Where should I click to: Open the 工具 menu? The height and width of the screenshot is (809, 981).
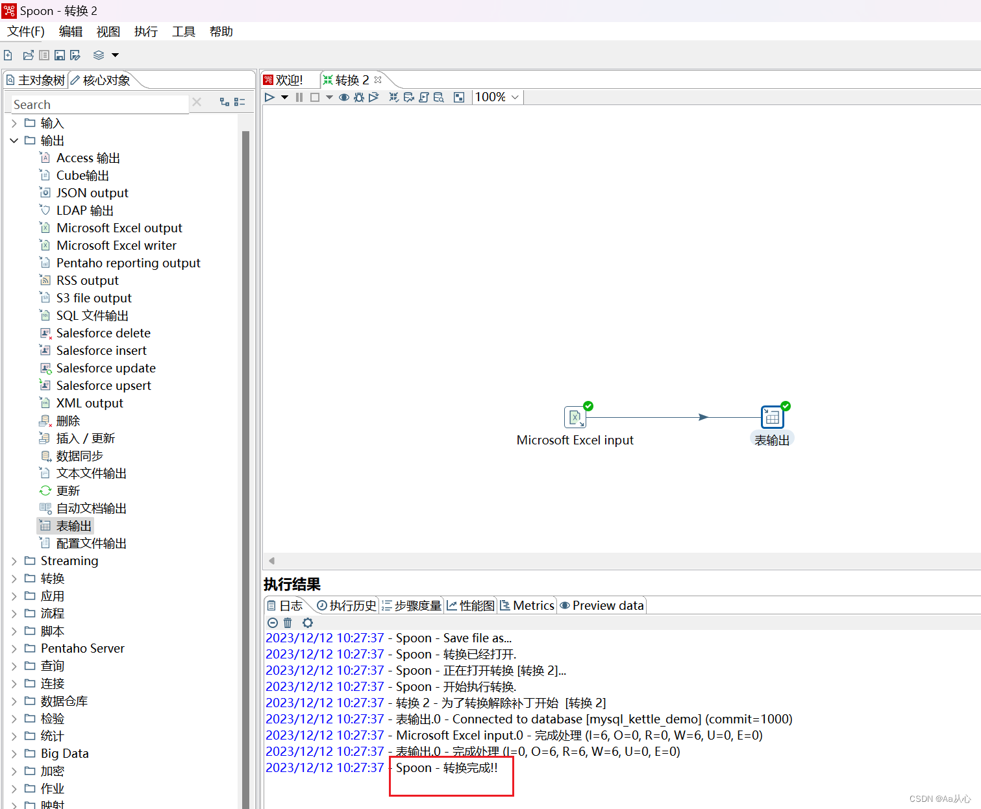(183, 31)
